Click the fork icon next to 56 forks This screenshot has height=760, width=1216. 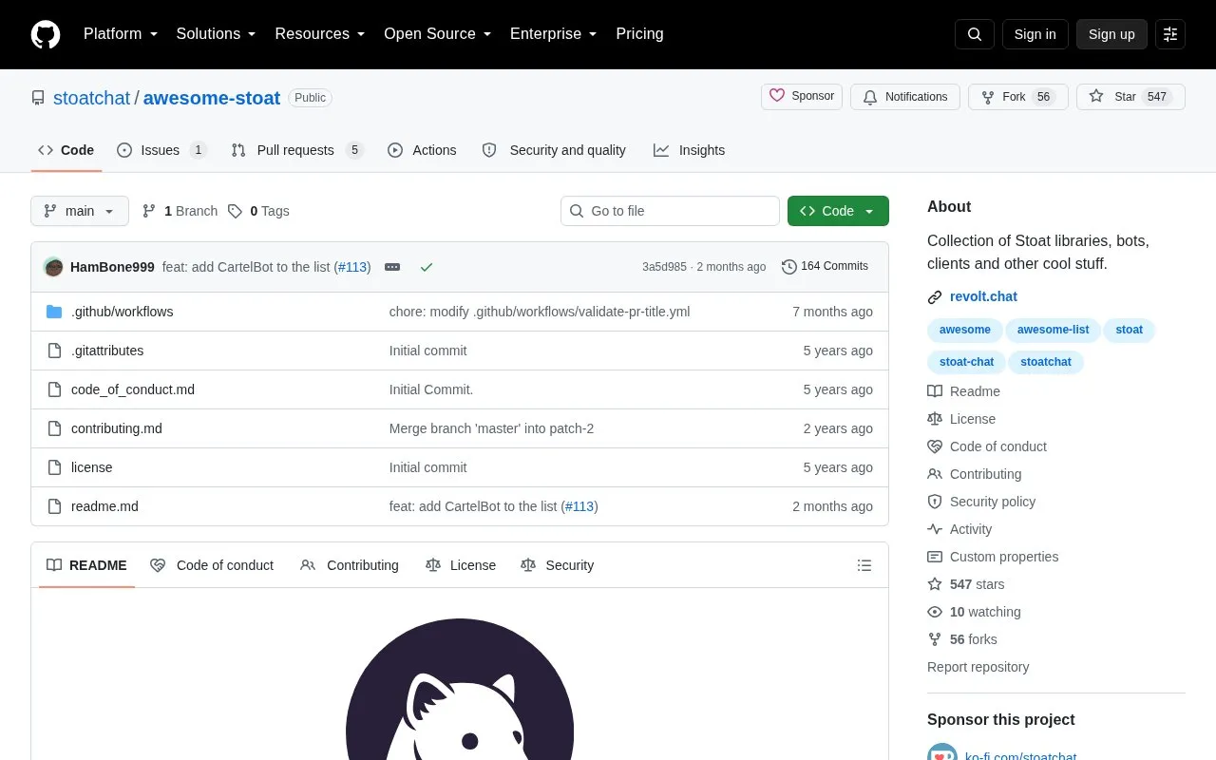pos(935,639)
